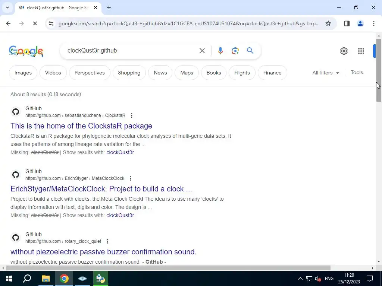Click GitHub favicon of MetaClockClock result
Viewport: 382px width, 286px height.
coord(16,175)
